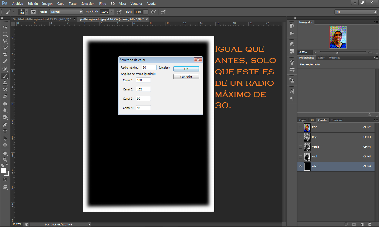This screenshot has height=227, width=379.
Task: Switch to the Color tab
Action: click(321, 58)
